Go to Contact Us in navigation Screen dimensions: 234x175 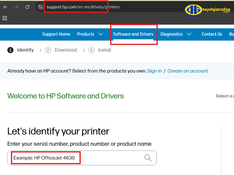[212, 34]
